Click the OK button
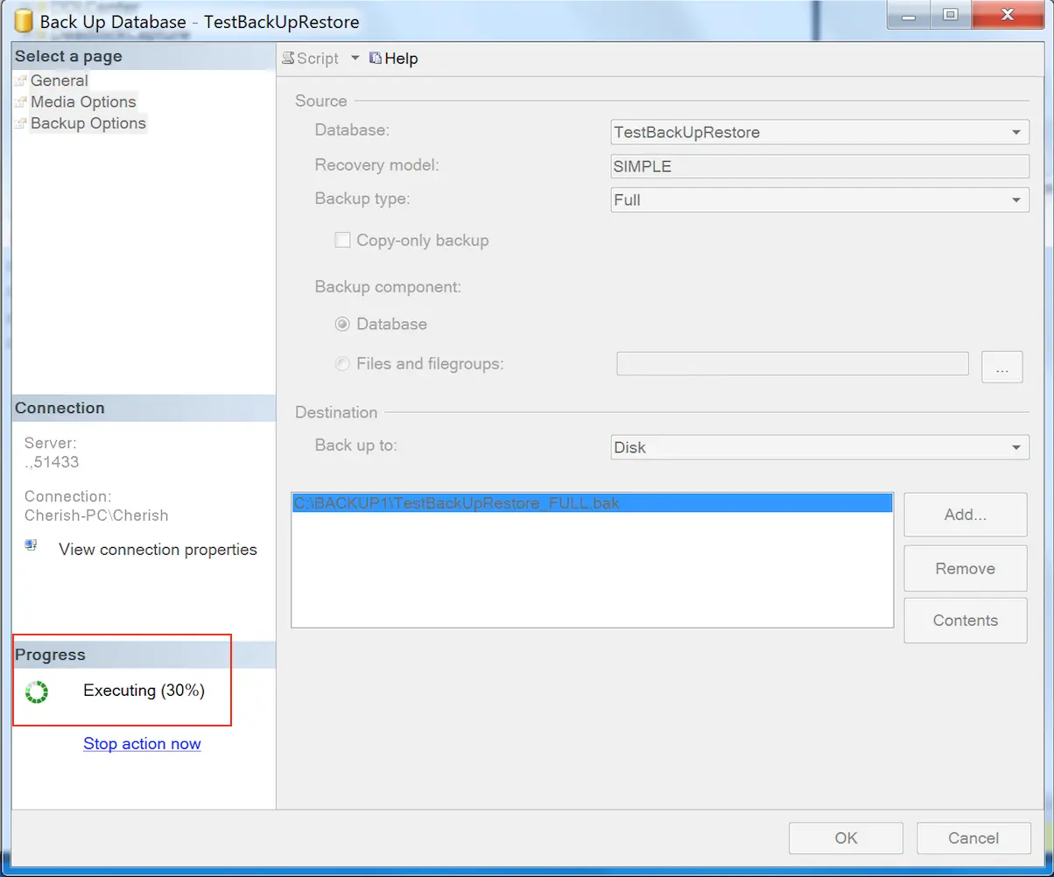 [846, 838]
